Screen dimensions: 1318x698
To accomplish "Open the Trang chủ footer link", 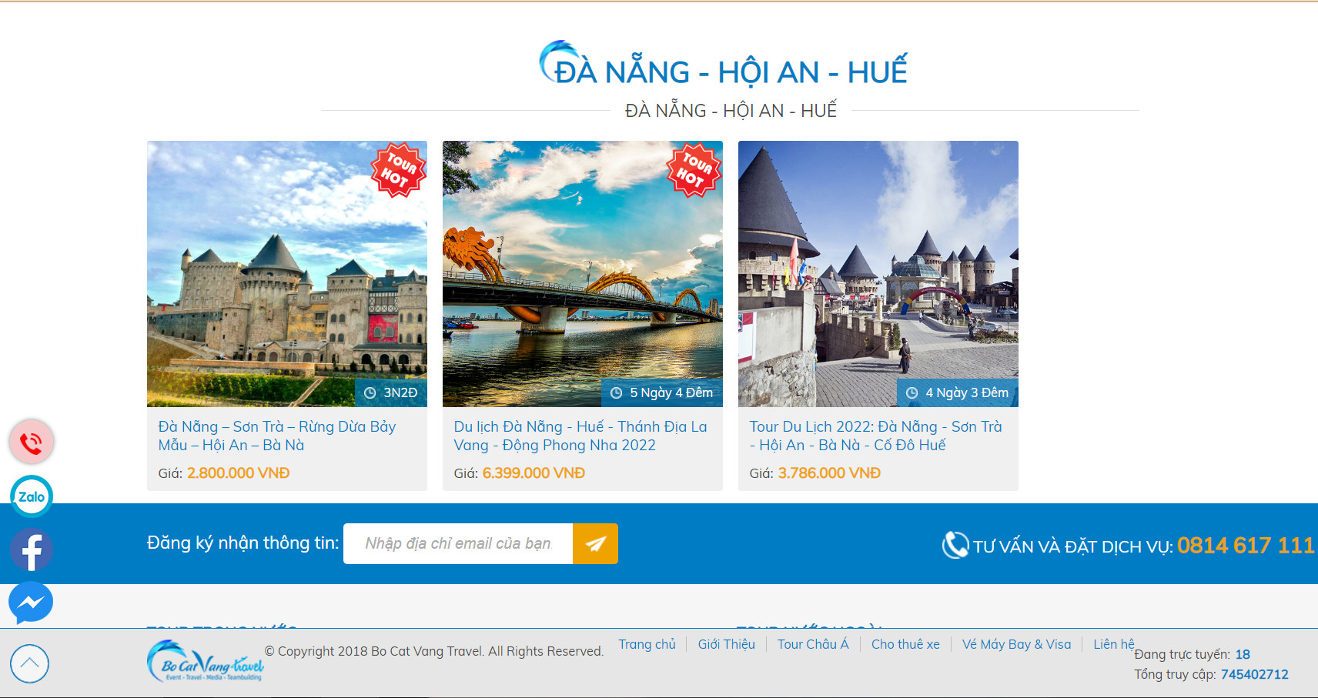I will pyautogui.click(x=647, y=644).
